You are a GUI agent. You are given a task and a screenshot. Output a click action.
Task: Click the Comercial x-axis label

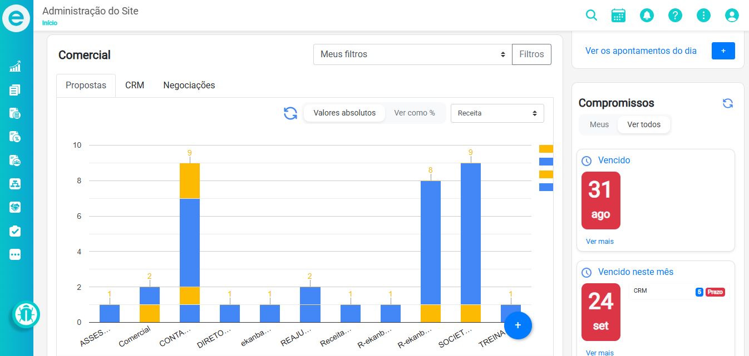tap(135, 337)
